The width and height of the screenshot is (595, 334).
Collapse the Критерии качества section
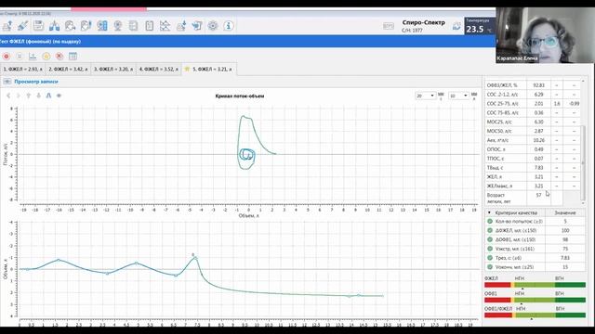pyautogui.click(x=489, y=212)
